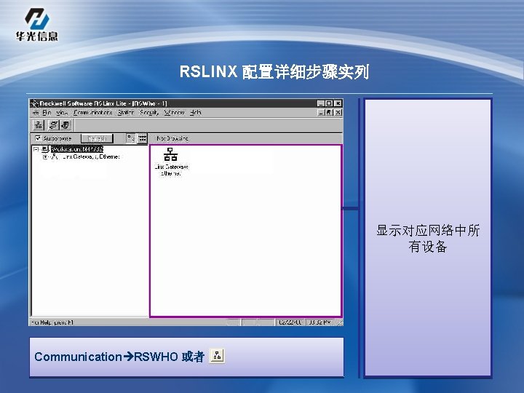The image size is (524, 393).
Task: Open the Help menu
Action: coord(196,113)
